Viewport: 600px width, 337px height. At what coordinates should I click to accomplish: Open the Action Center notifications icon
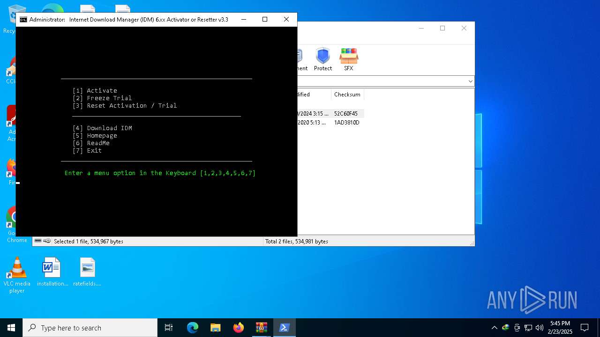[585, 328]
